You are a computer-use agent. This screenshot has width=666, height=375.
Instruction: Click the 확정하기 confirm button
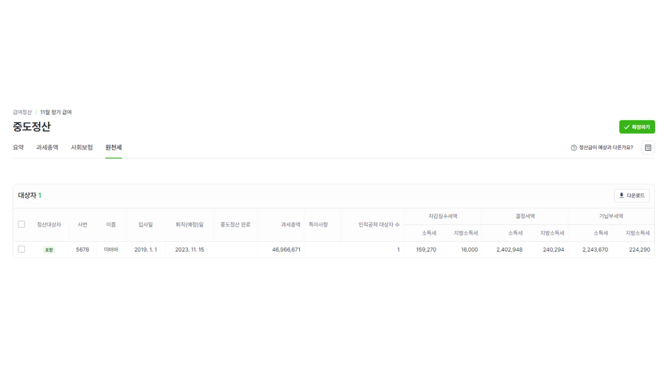(x=637, y=127)
